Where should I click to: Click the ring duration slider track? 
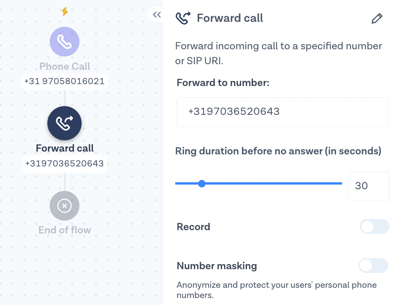[x=280, y=184]
